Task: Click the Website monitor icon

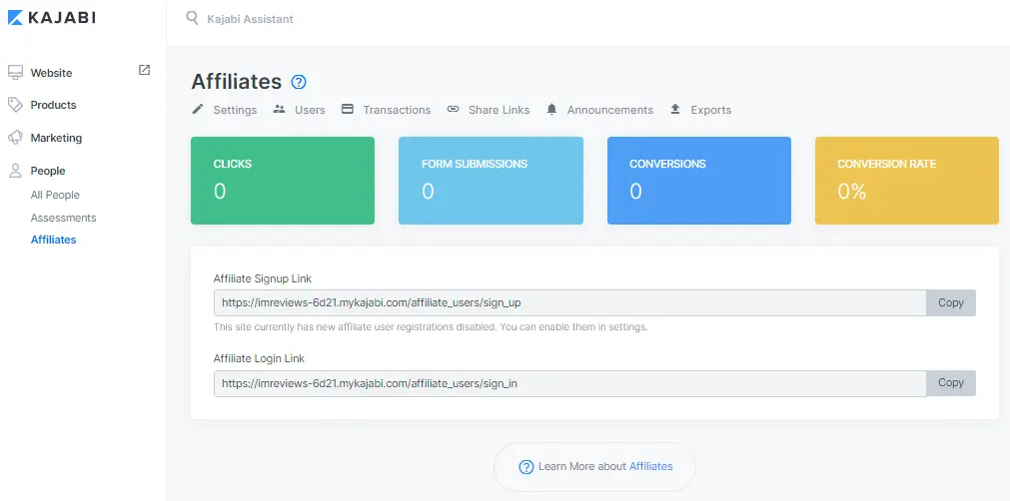Action: (x=15, y=73)
